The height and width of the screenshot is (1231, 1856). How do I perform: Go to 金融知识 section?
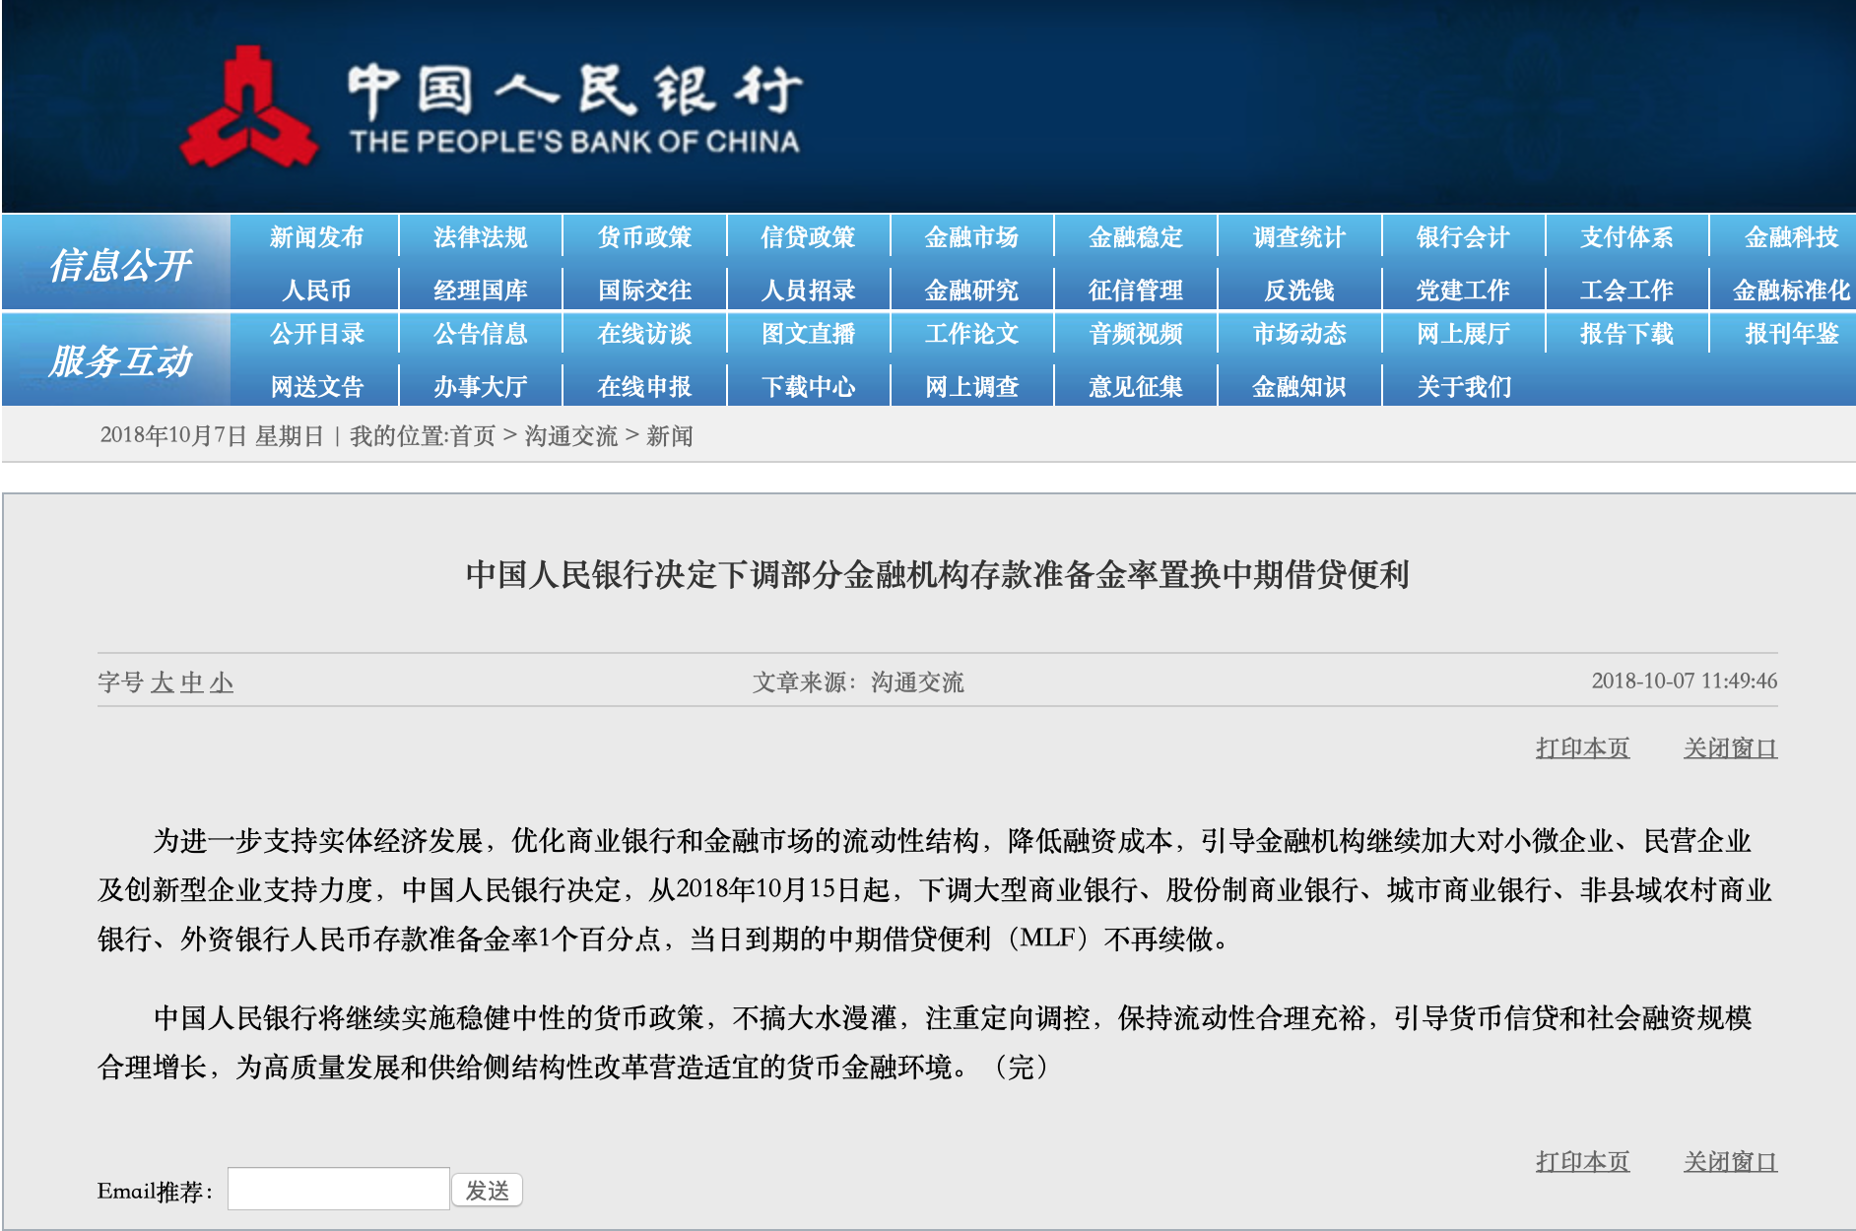(1299, 387)
